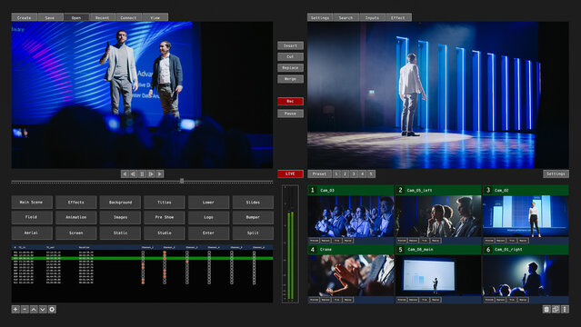Open Settings button below the preview monitor
Viewport: 581px width, 327px height.
(556, 173)
